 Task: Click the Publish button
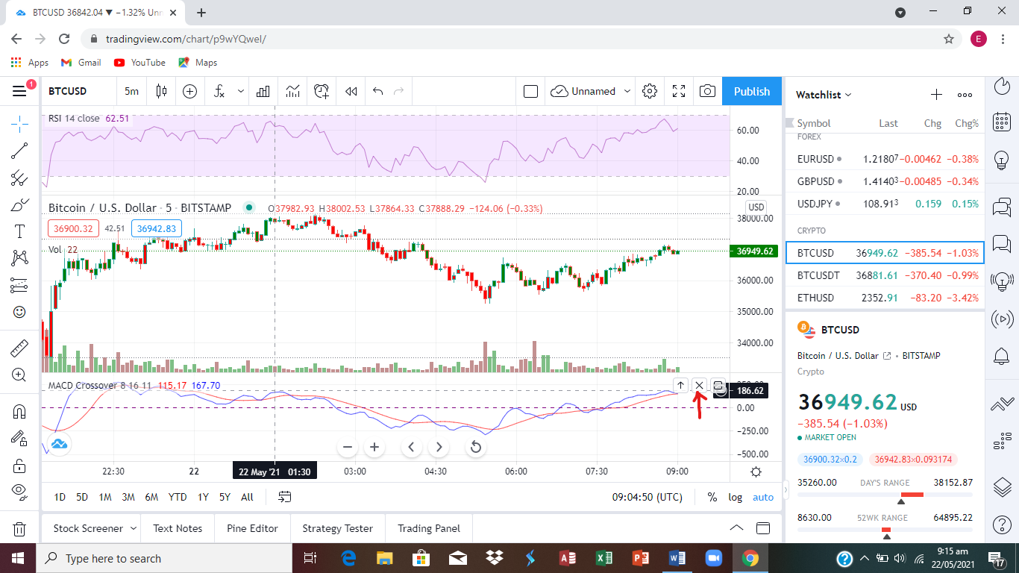(752, 91)
